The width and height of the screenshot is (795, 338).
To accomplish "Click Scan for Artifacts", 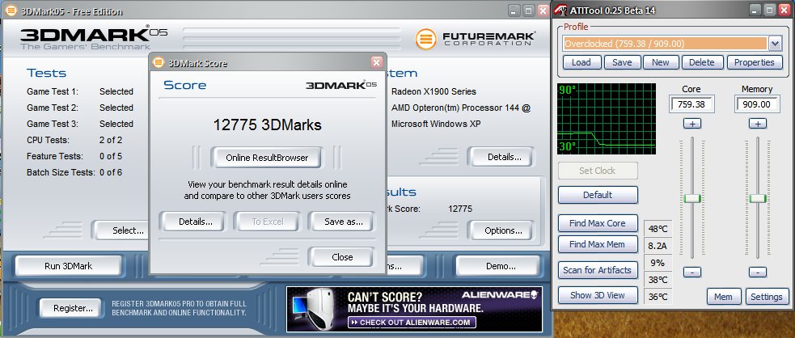I will (598, 270).
